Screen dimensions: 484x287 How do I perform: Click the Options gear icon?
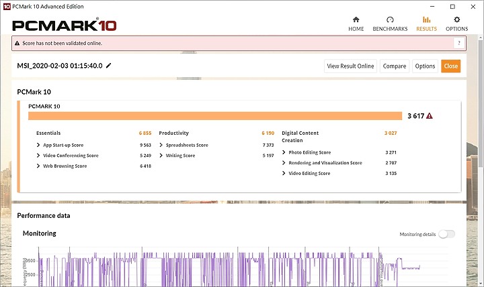(x=457, y=19)
